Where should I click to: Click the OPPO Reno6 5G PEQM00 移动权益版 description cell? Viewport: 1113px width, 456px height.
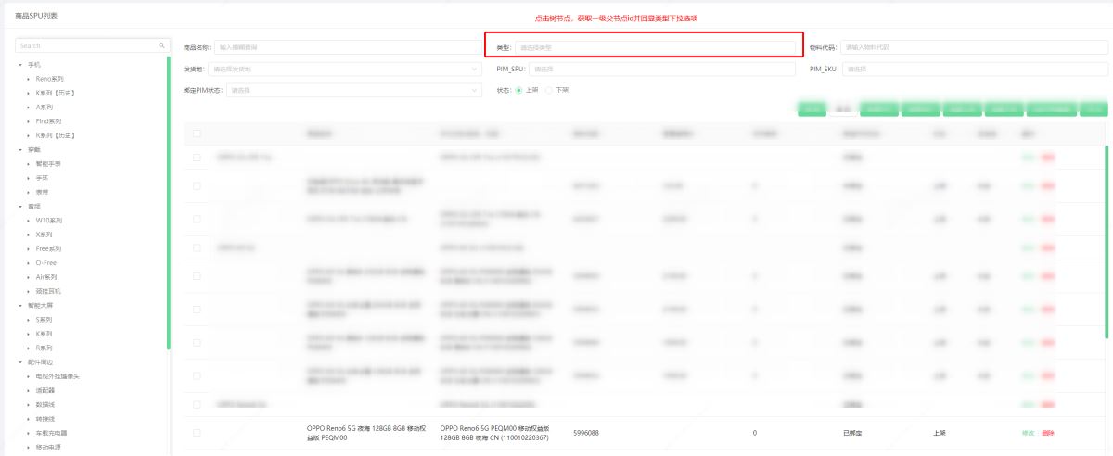pyautogui.click(x=494, y=433)
